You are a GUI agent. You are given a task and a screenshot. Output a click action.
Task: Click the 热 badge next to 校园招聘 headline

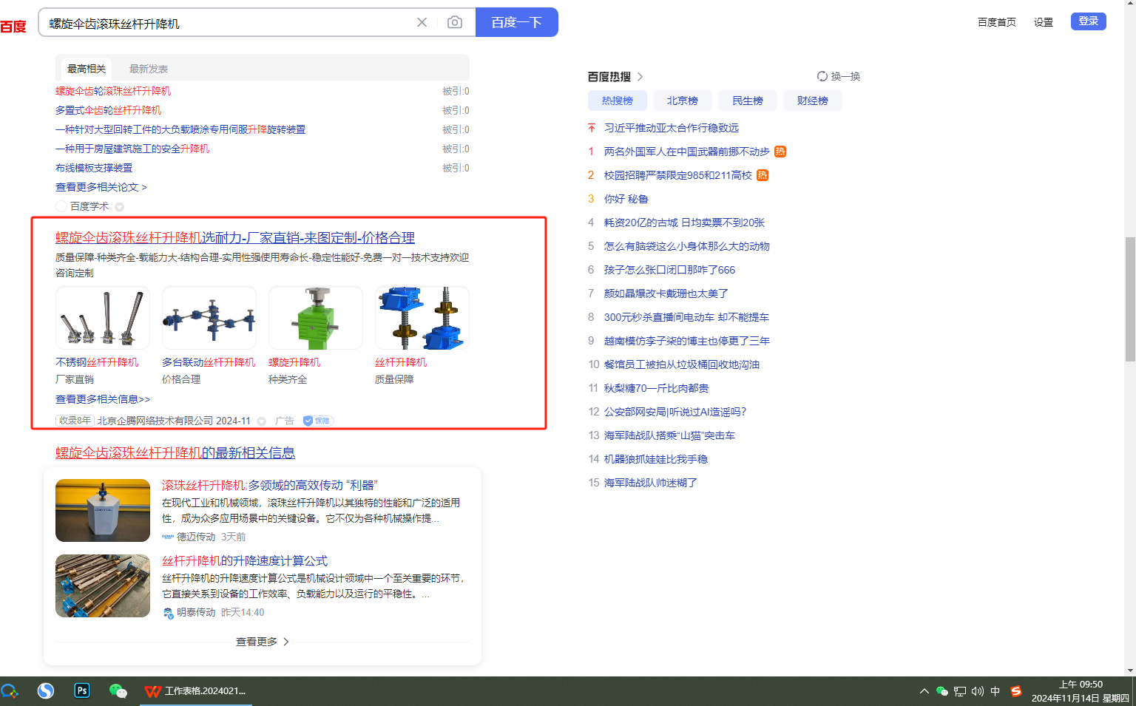pyautogui.click(x=763, y=175)
